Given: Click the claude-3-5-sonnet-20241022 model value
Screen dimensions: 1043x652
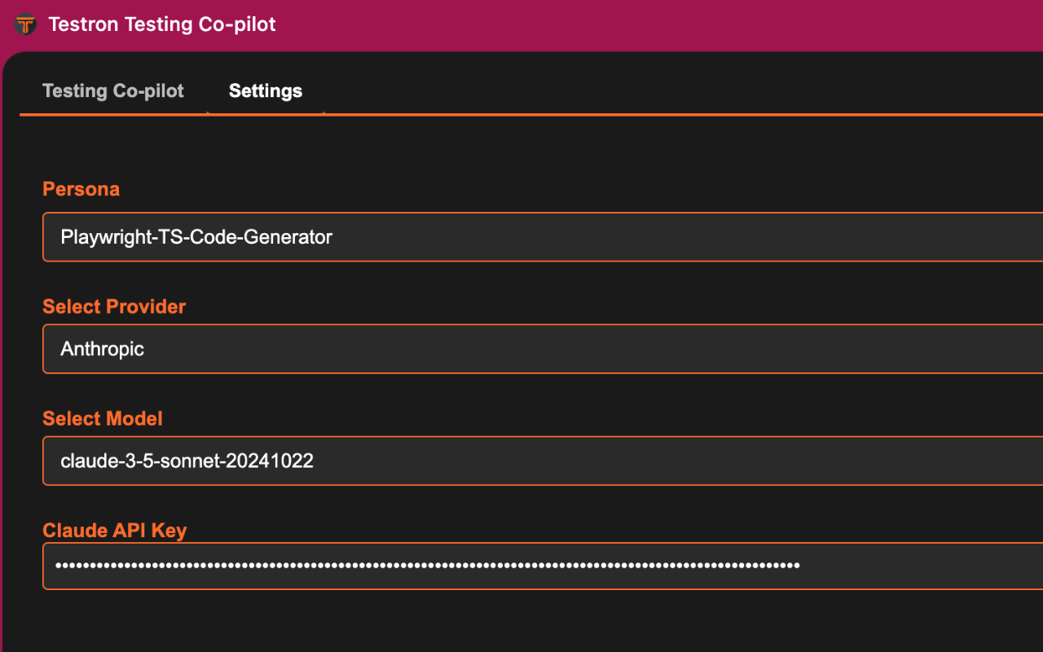Looking at the screenshot, I should pyautogui.click(x=187, y=460).
